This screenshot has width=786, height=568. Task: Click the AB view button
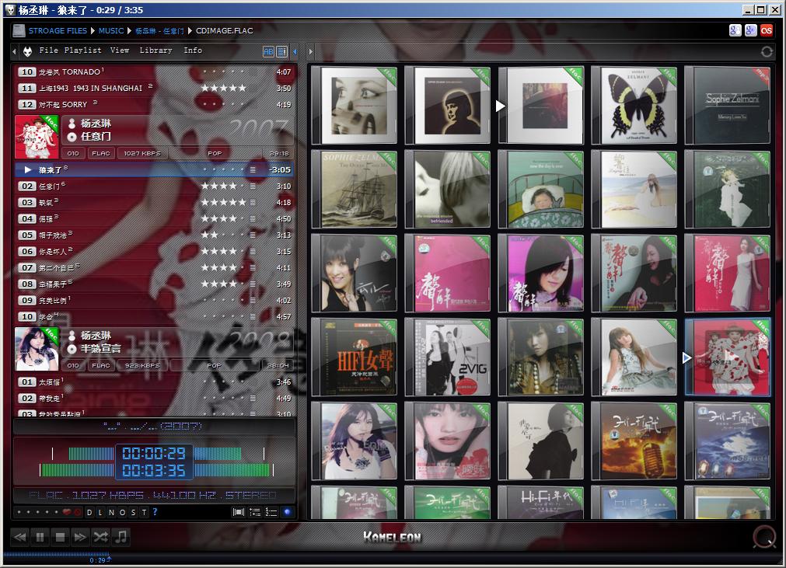[268, 51]
